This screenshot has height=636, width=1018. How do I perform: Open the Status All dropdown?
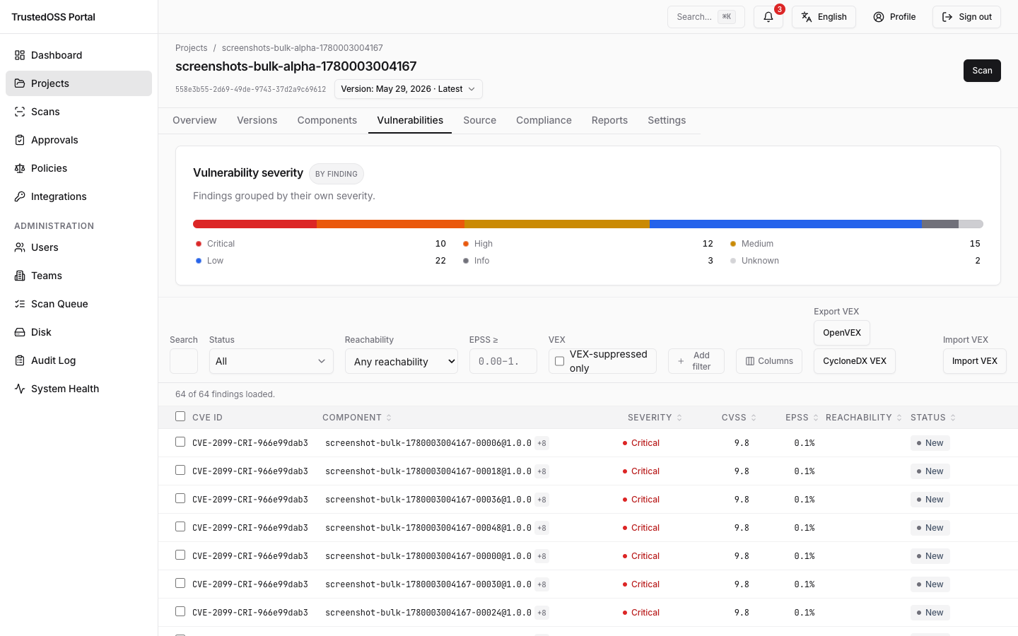pos(271,361)
